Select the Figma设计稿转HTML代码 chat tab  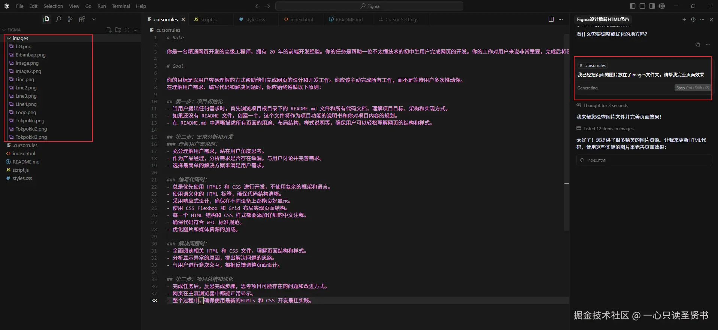[603, 19]
